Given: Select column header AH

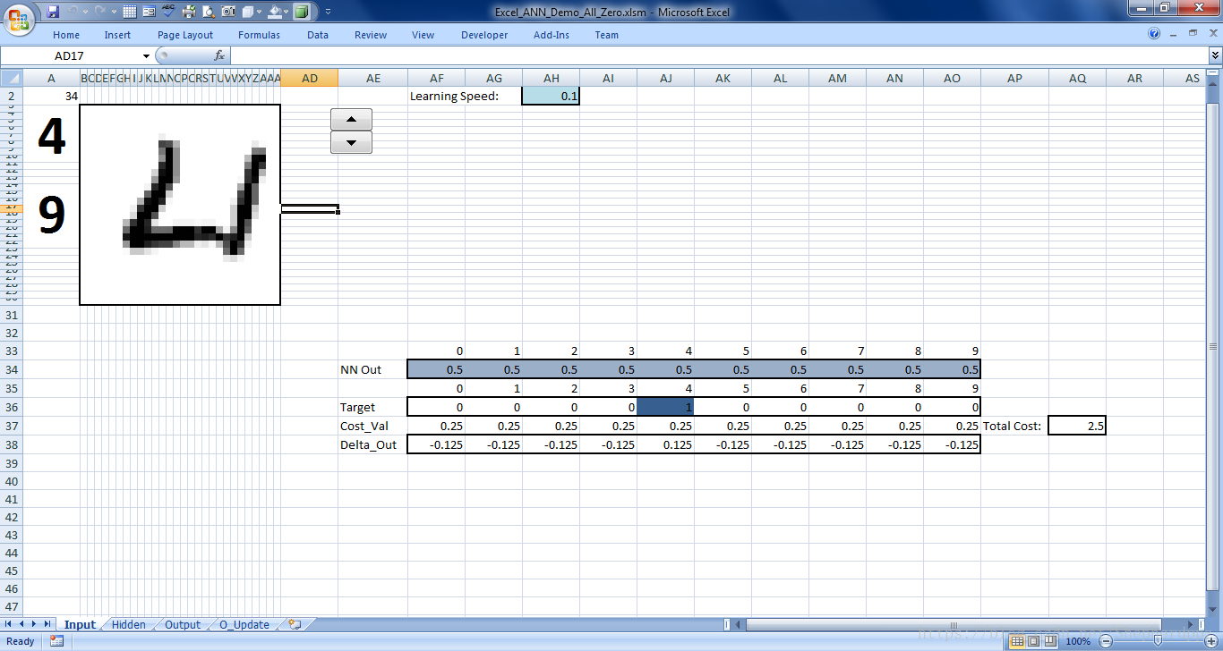Looking at the screenshot, I should 551,78.
